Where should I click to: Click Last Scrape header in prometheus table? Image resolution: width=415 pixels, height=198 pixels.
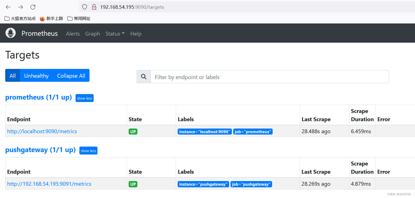tap(316, 119)
